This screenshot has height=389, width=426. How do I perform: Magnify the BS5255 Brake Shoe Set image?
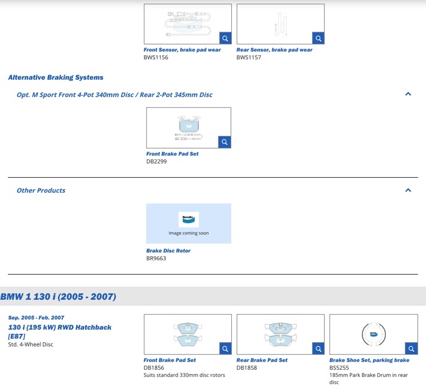tap(412, 348)
